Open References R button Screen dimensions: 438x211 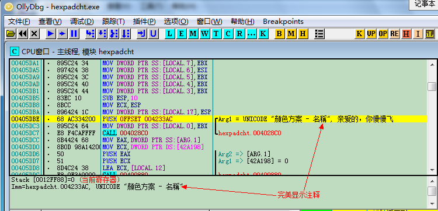(x=239, y=34)
